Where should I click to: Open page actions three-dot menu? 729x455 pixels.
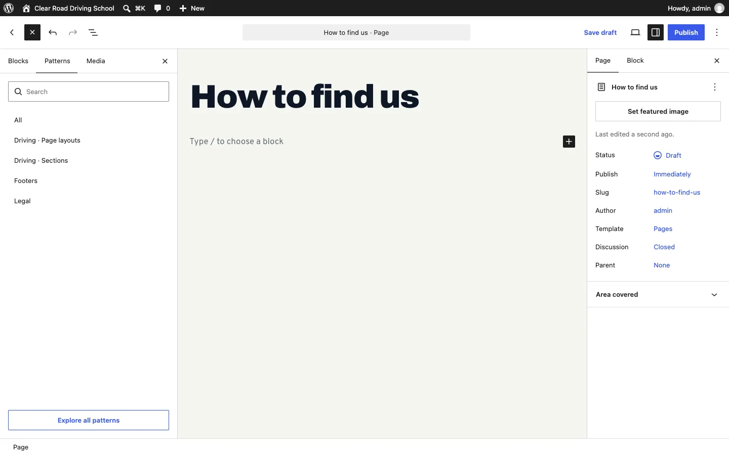click(715, 87)
